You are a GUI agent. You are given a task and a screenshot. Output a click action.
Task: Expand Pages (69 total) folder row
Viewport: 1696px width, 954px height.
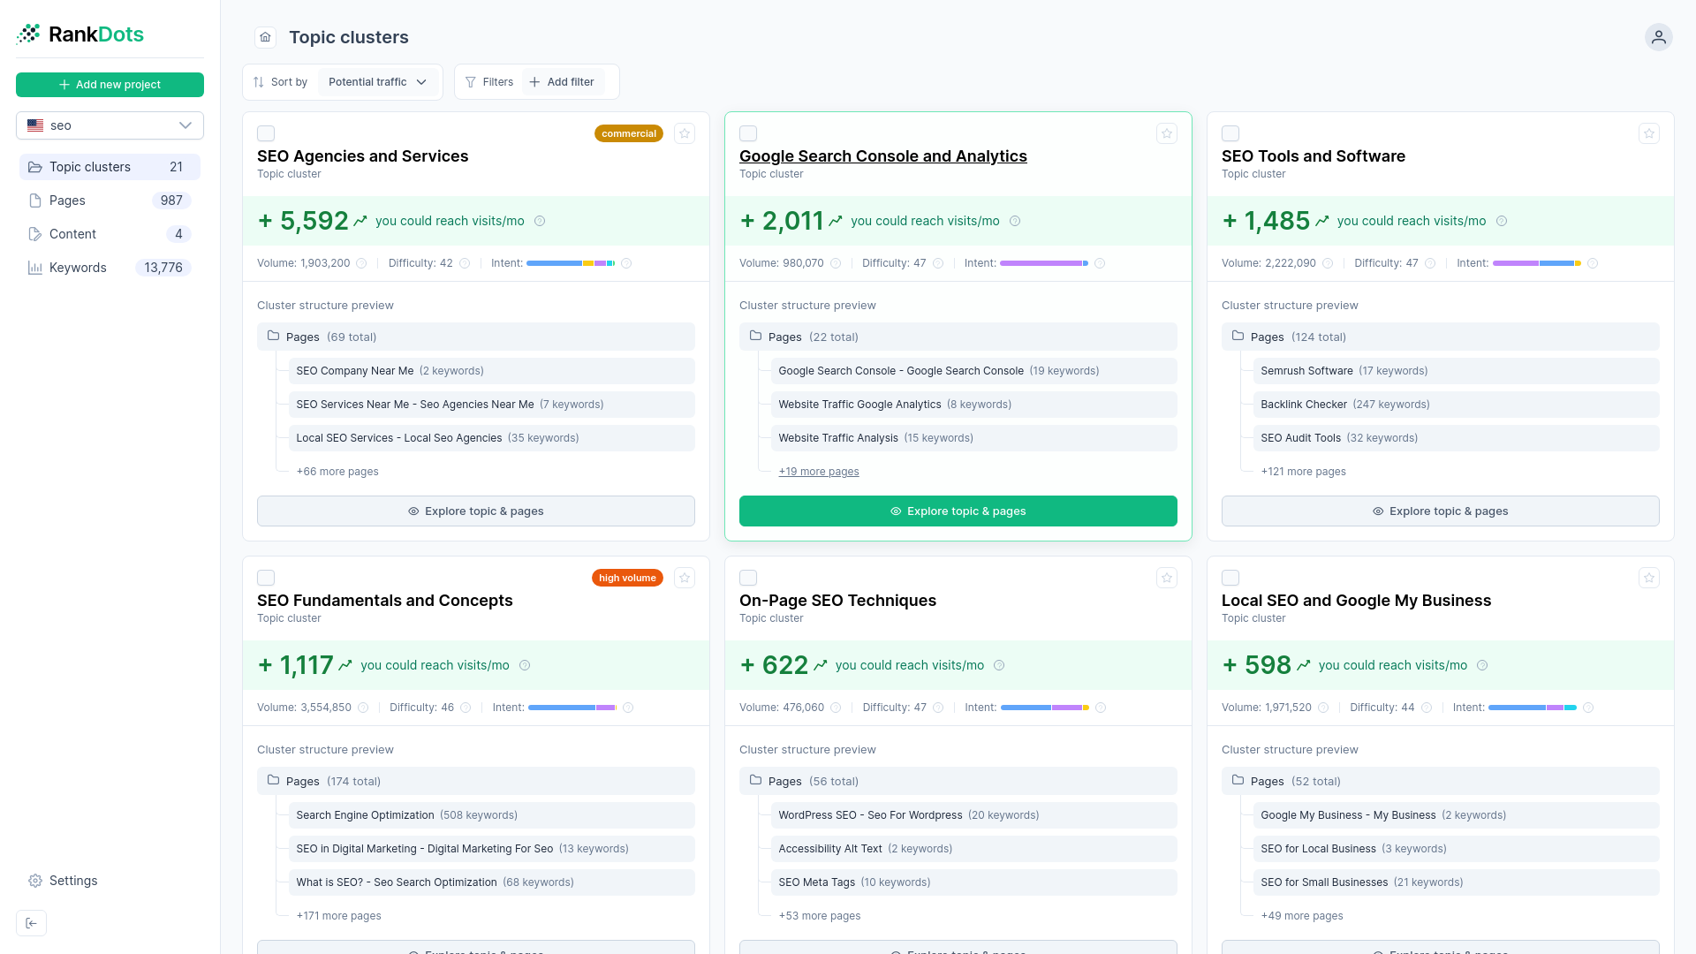[476, 337]
